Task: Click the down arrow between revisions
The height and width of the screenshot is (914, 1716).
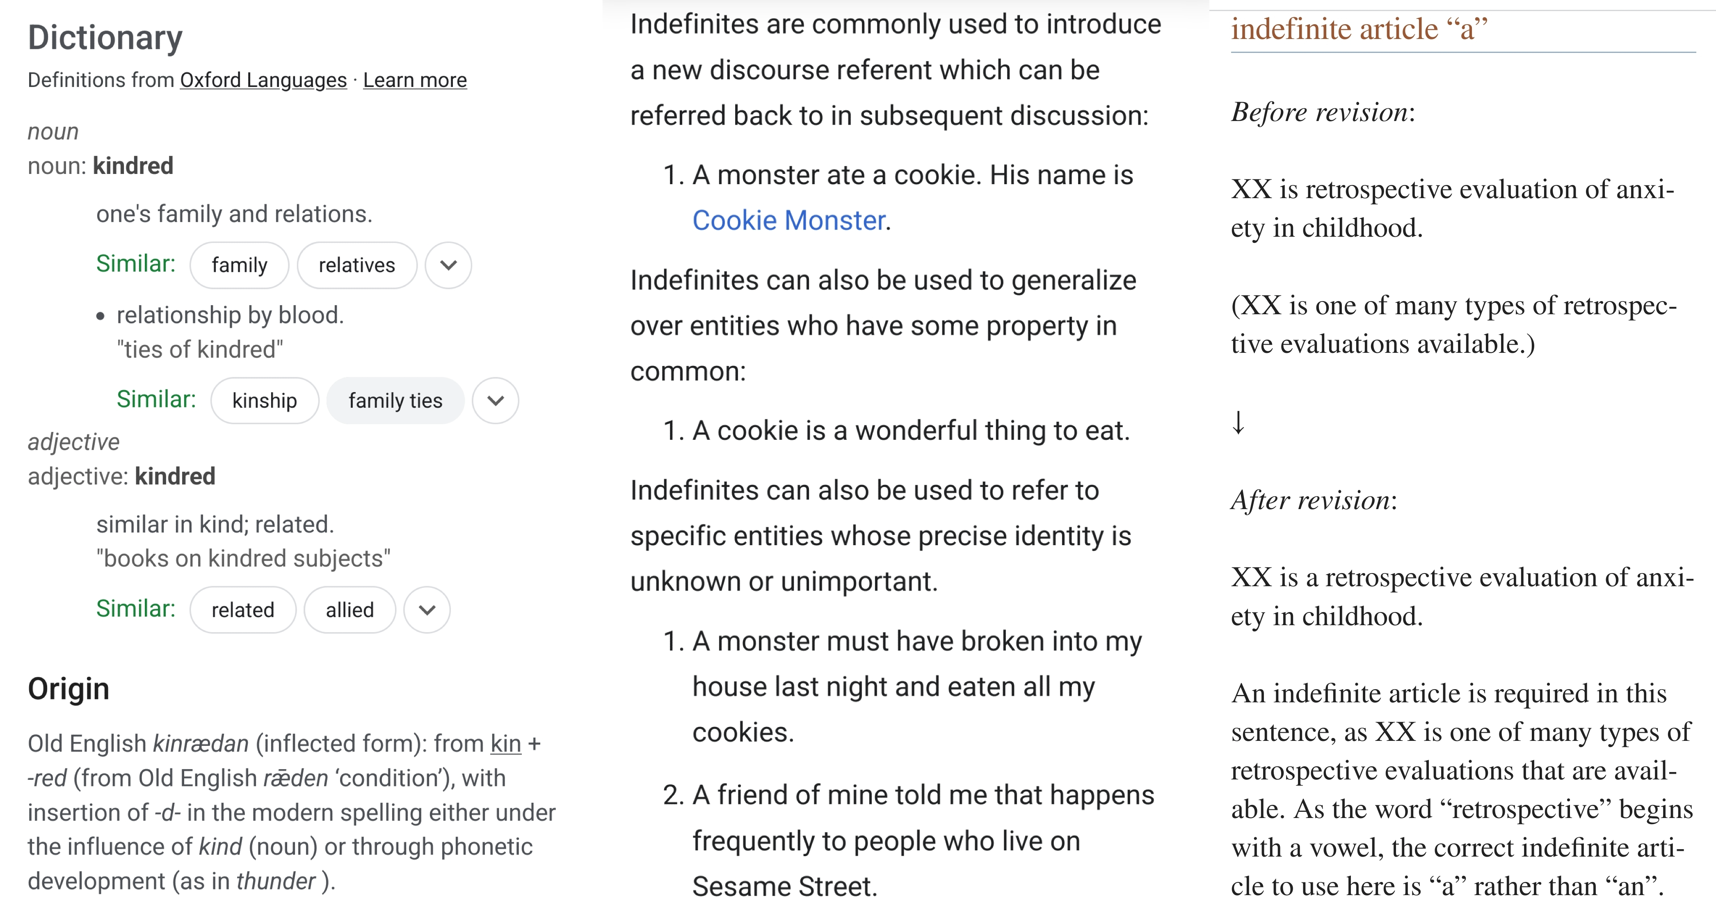Action: coord(1238,422)
